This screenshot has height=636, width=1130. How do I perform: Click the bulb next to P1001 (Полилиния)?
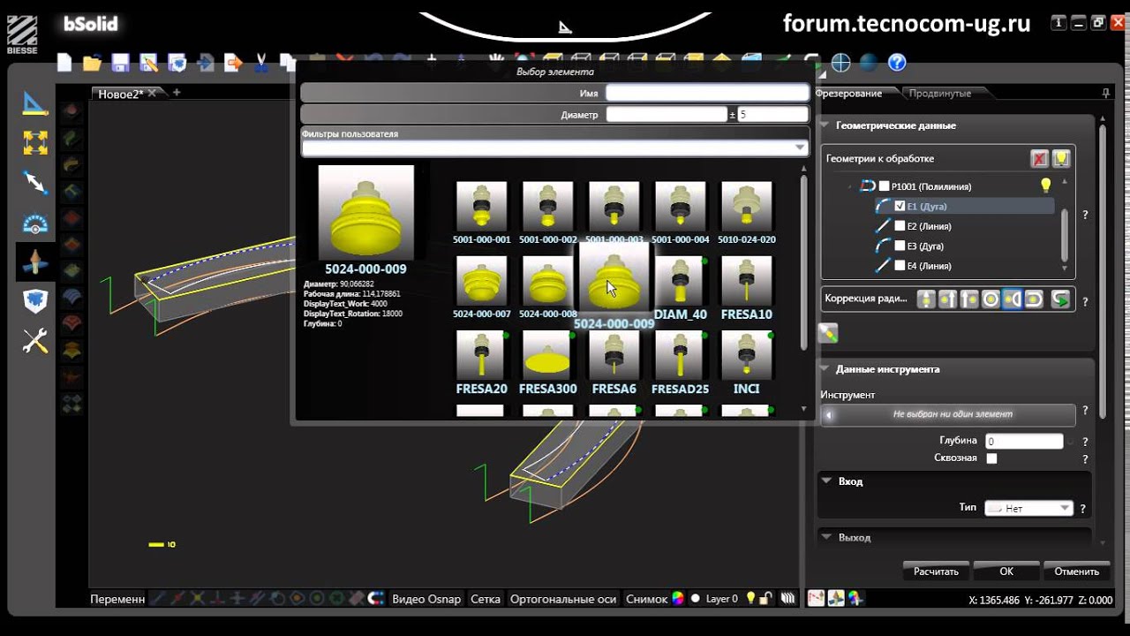click(x=1046, y=185)
